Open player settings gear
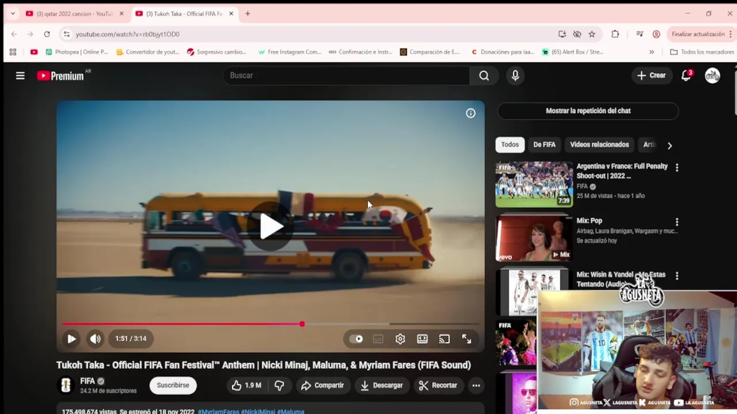737x414 pixels. (x=400, y=339)
